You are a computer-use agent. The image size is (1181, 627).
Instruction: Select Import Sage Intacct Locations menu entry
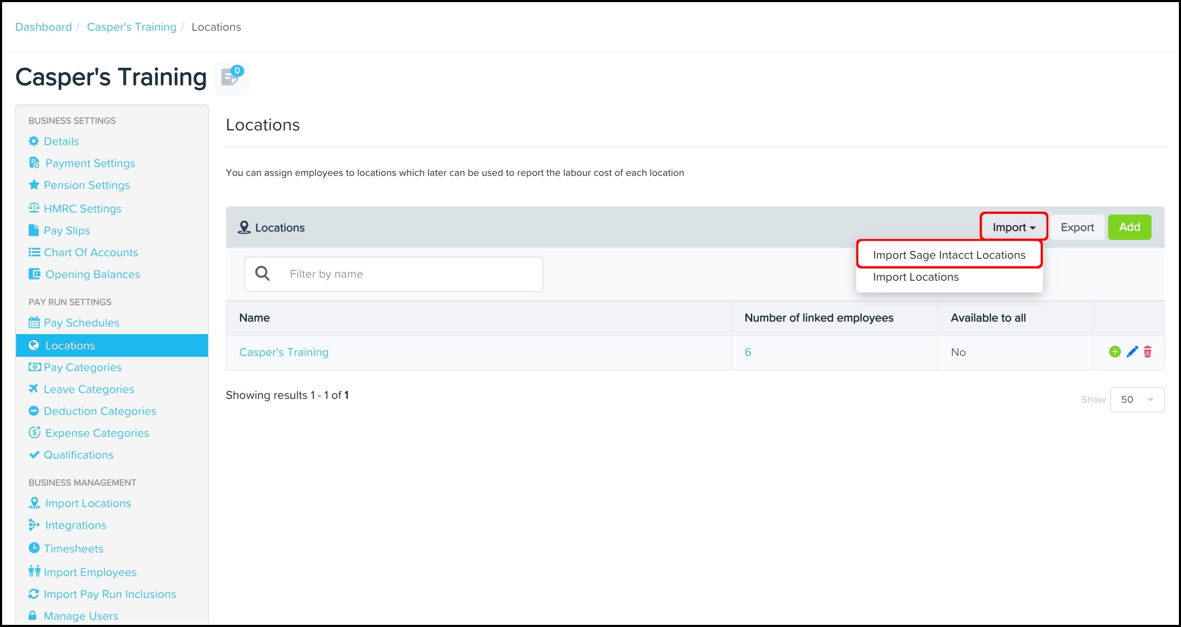click(949, 255)
